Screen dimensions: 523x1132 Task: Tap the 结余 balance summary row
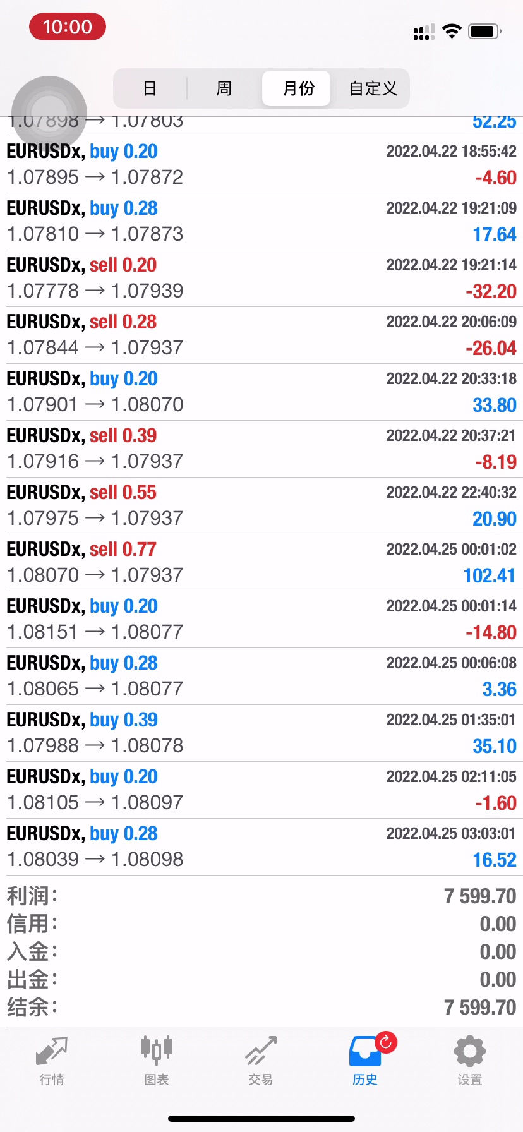pyautogui.click(x=261, y=1007)
